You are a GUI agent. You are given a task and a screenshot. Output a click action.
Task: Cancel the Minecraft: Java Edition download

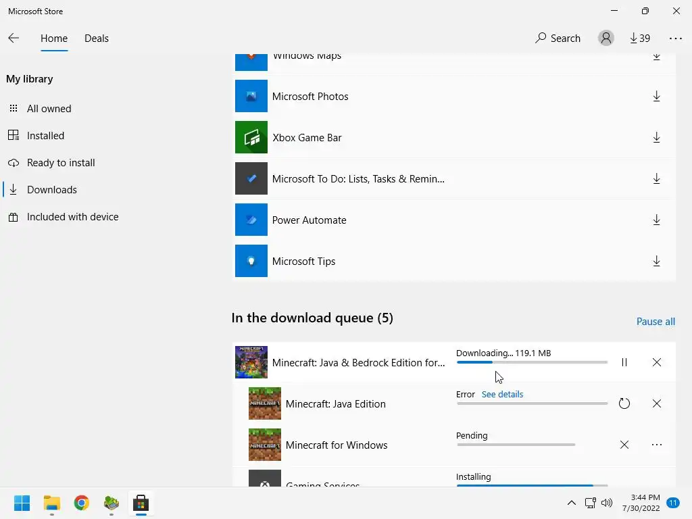(656, 403)
